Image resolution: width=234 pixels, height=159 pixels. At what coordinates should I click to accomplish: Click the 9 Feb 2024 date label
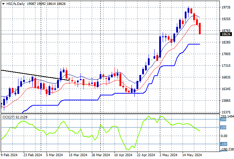9,155
